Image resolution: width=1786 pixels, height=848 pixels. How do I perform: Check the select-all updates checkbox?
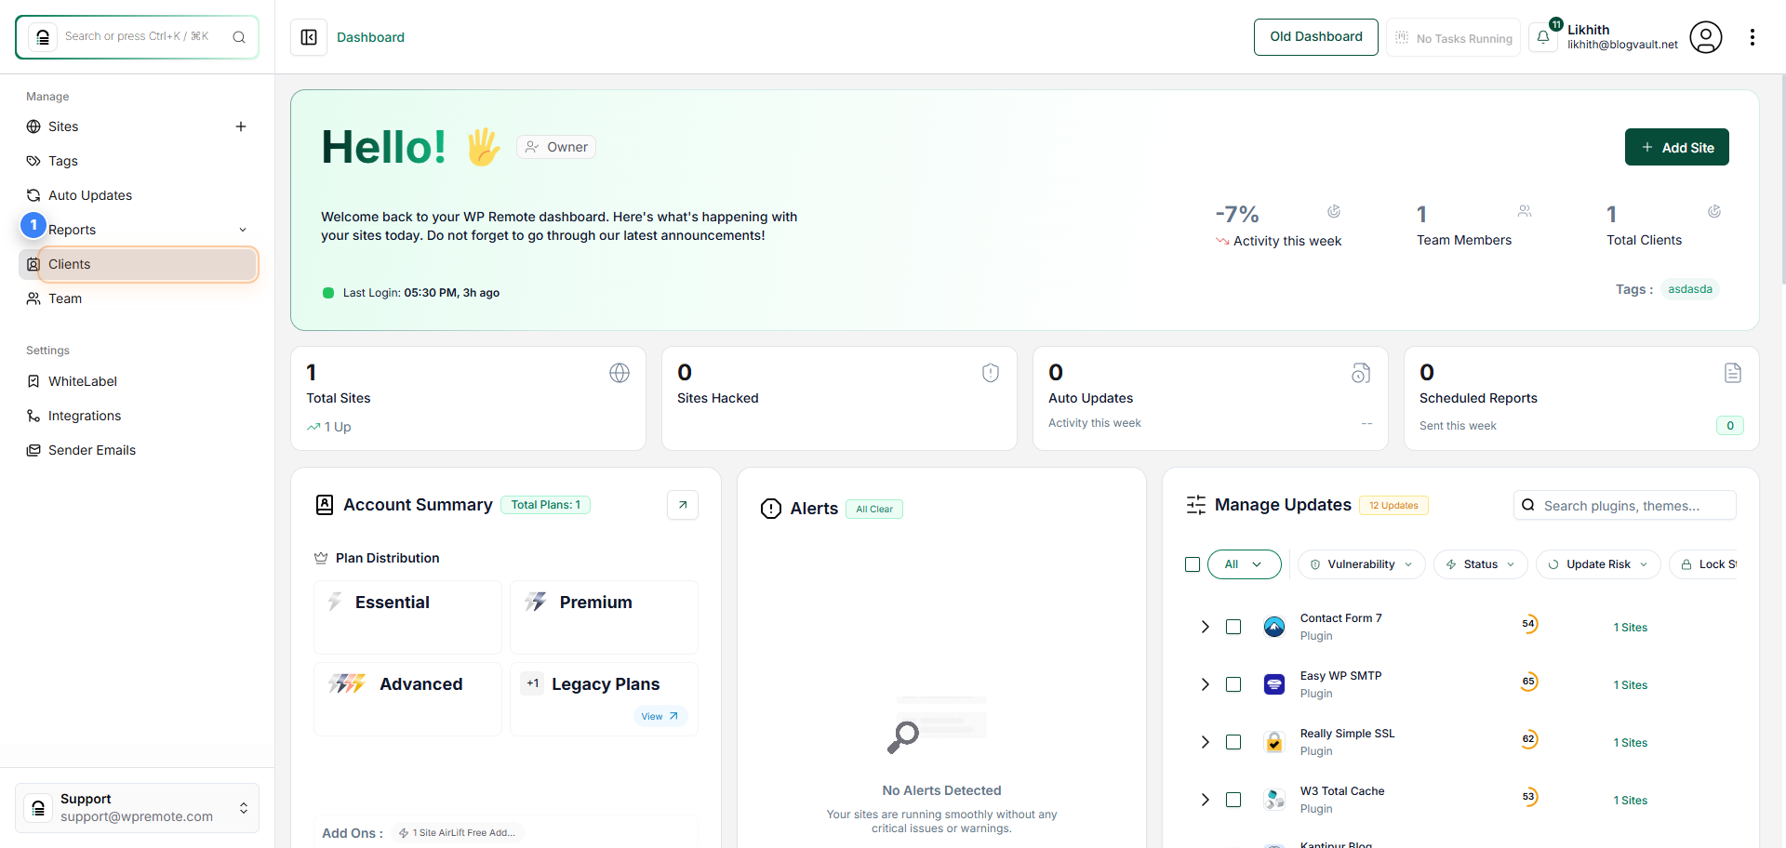pyautogui.click(x=1193, y=564)
